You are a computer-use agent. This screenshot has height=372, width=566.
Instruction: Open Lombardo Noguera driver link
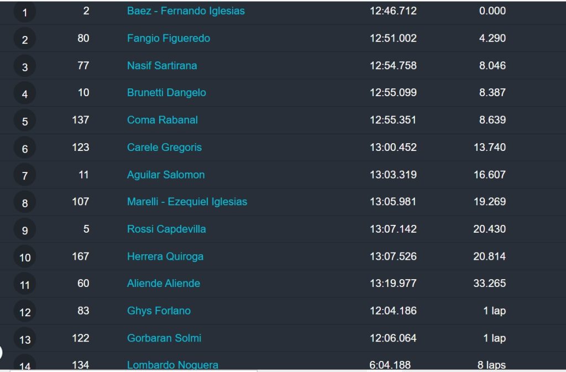click(172, 365)
